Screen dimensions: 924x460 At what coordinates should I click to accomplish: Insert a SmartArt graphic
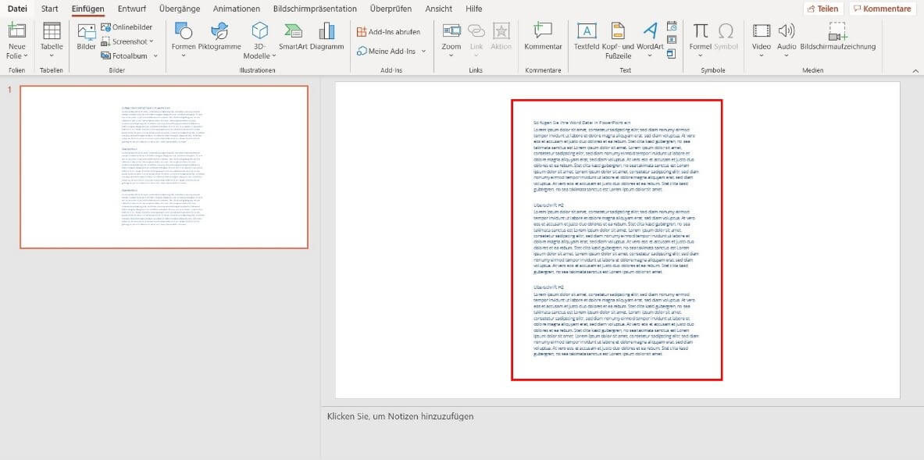(293, 31)
